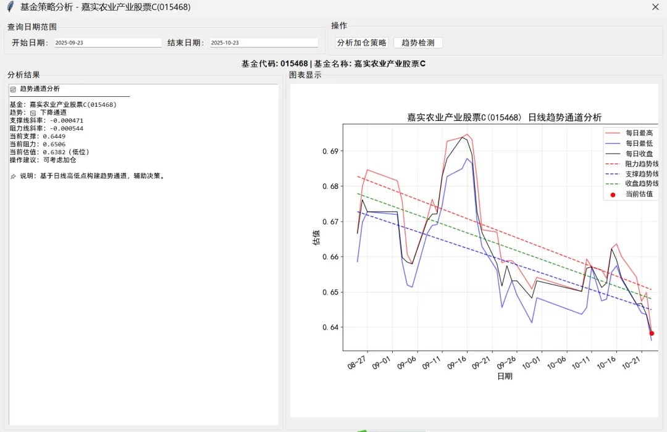Click the feather app icon in title bar
The image size is (667, 432).
pos(10,7)
